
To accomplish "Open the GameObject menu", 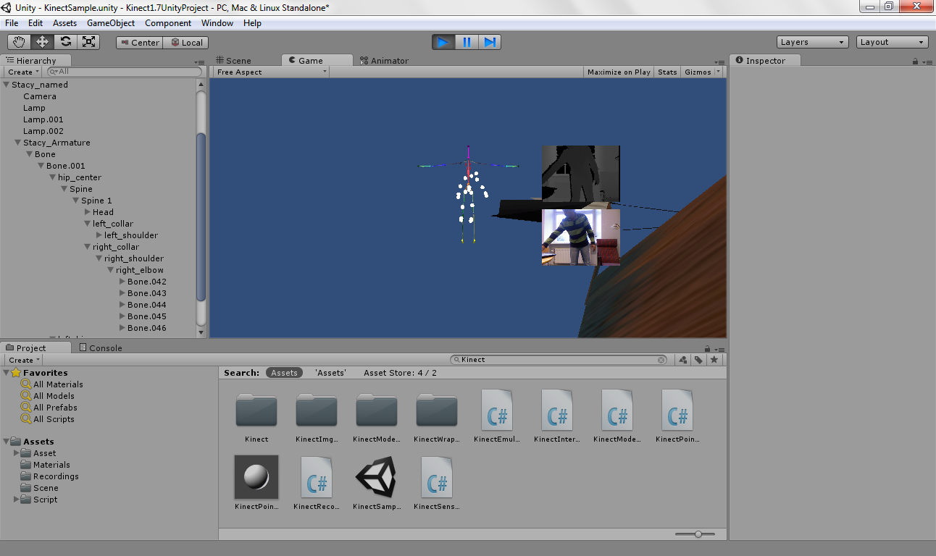I will click(111, 22).
